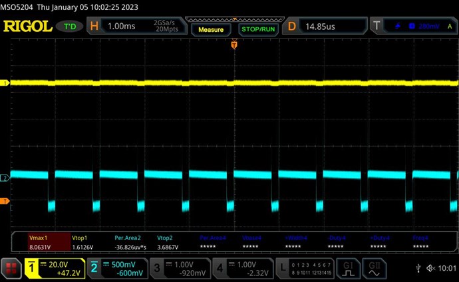Select the Vtop1 measurement item
Screen dimensions: 459x282
pos(82,242)
